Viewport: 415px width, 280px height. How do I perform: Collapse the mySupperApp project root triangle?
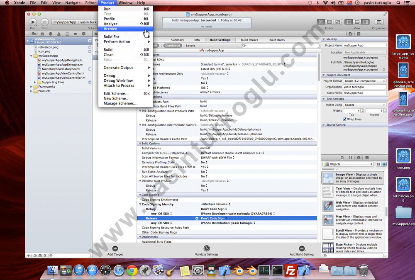27,41
